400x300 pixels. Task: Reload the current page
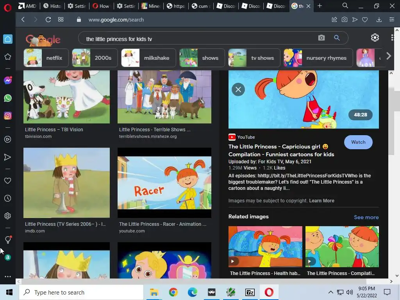pos(48,20)
